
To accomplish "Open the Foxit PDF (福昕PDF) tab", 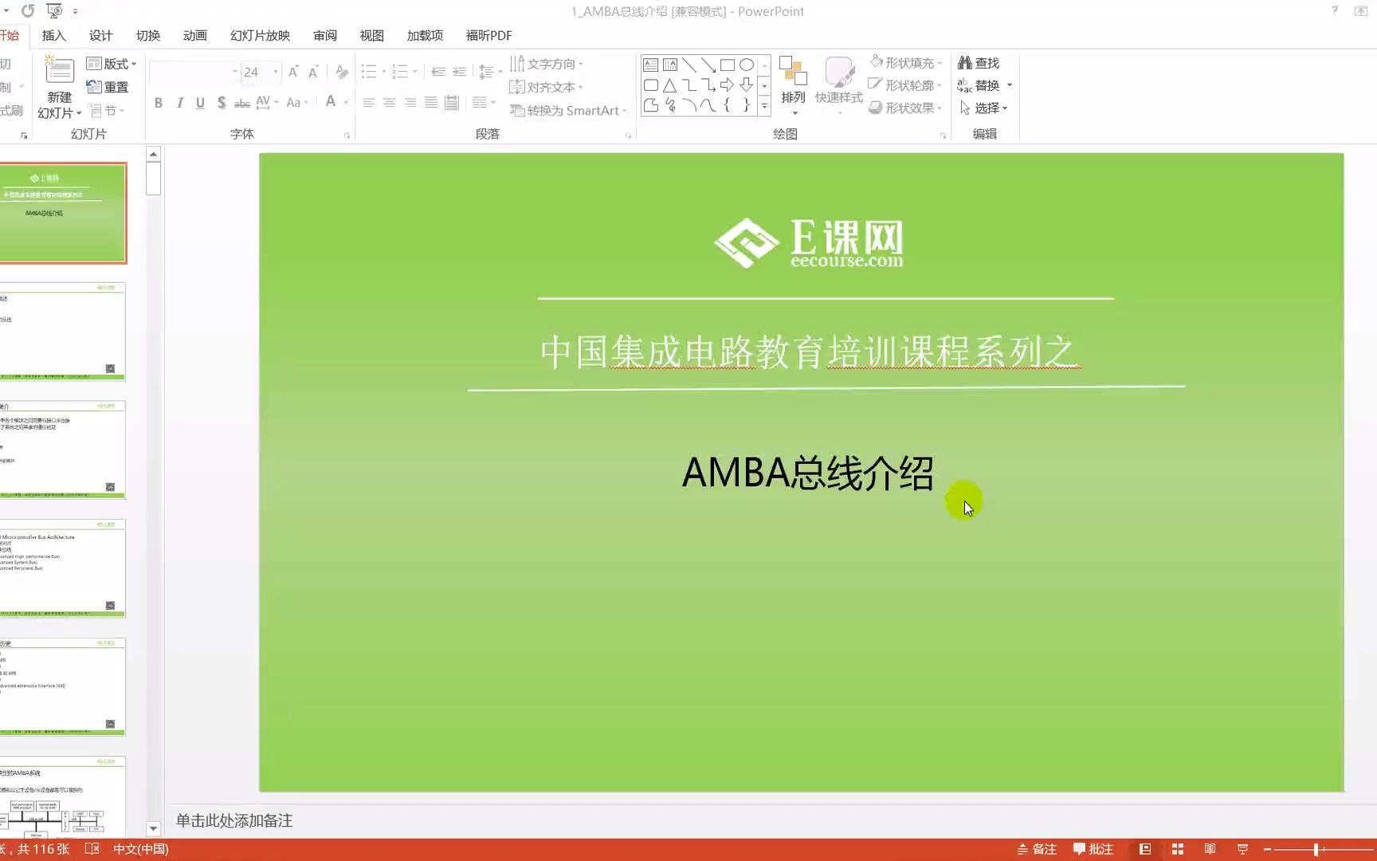I will (489, 36).
